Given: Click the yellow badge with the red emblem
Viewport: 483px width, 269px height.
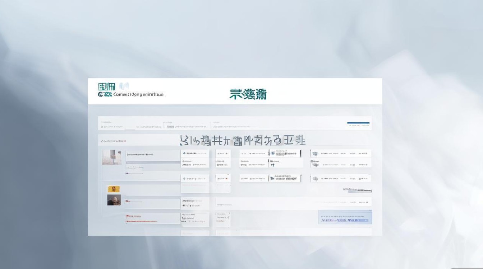Looking at the screenshot, I should tap(114, 189).
